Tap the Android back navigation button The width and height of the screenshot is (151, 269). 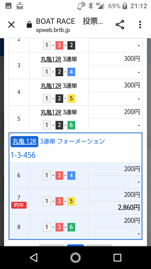tap(34, 258)
